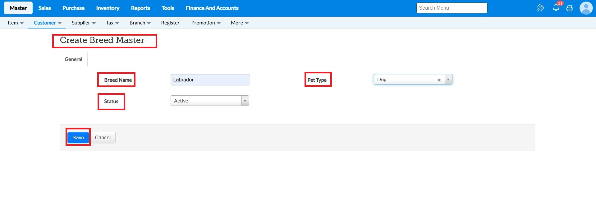Open the Item submenu
The height and width of the screenshot is (213, 596).
pos(16,23)
